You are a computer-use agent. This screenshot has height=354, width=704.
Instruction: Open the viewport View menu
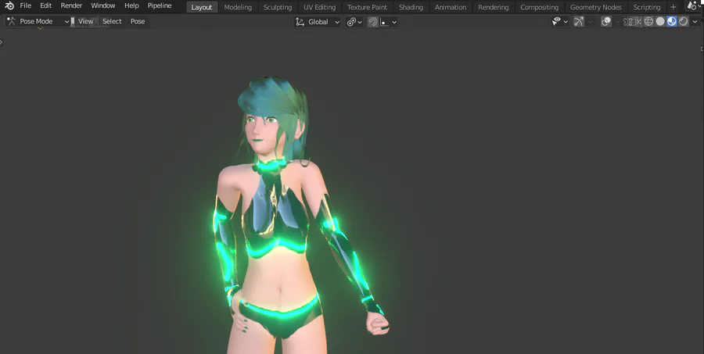[86, 22]
